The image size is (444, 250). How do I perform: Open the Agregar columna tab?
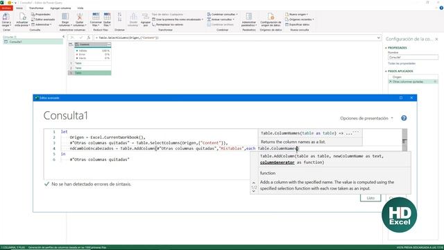(x=60, y=8)
